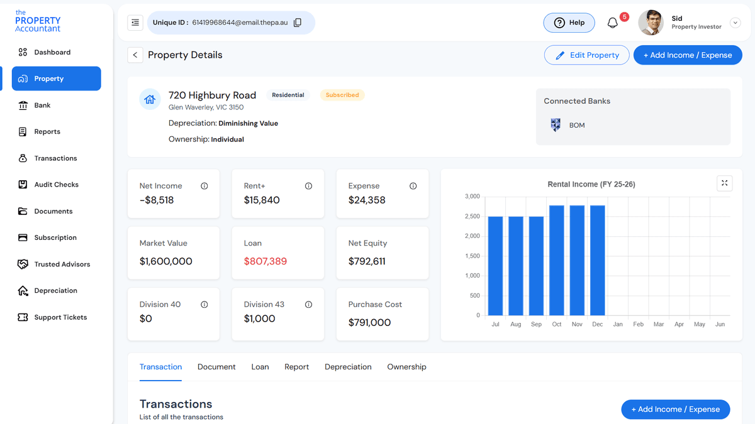Image resolution: width=755 pixels, height=424 pixels.
Task: Switch to the Ownership tab
Action: click(406, 366)
